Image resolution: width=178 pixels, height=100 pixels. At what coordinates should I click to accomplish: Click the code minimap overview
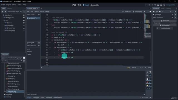pyautogui.click(x=147, y=26)
